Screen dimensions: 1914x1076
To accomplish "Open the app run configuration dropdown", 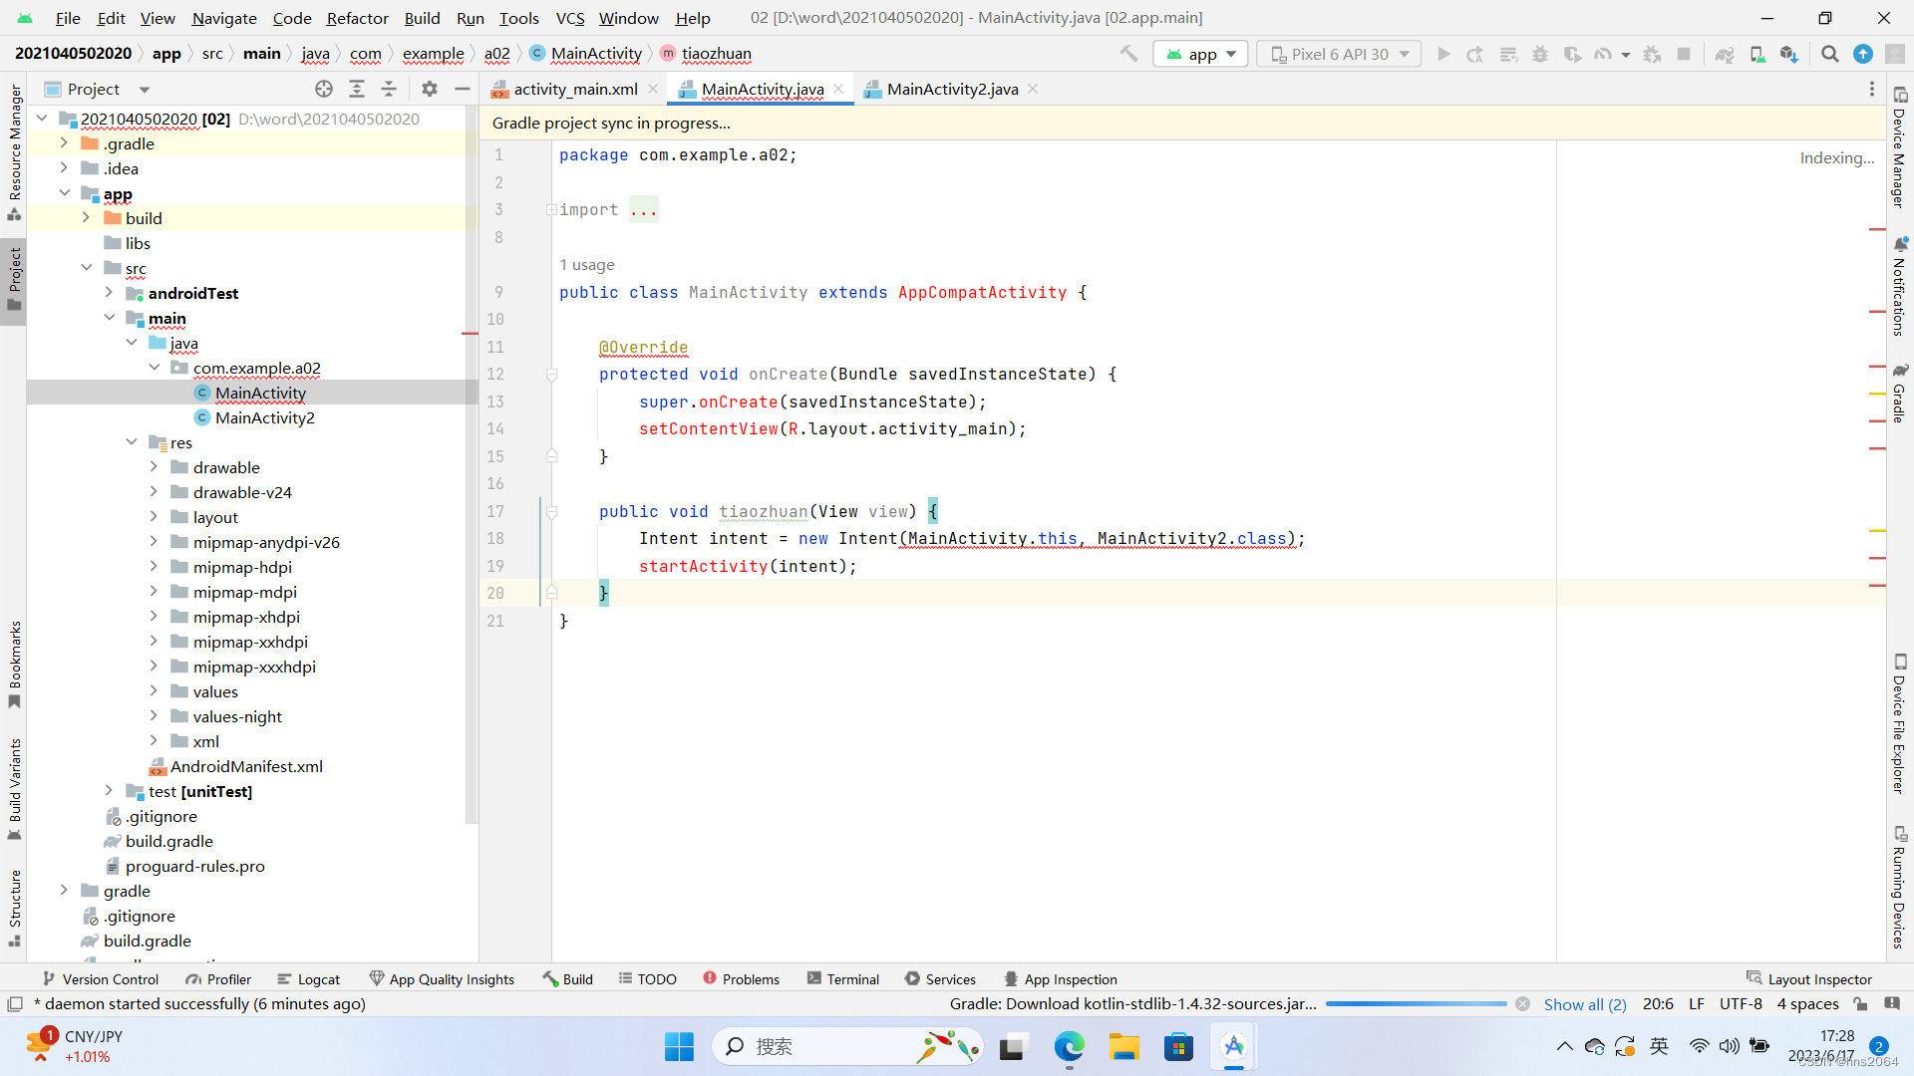I will [x=1202, y=54].
